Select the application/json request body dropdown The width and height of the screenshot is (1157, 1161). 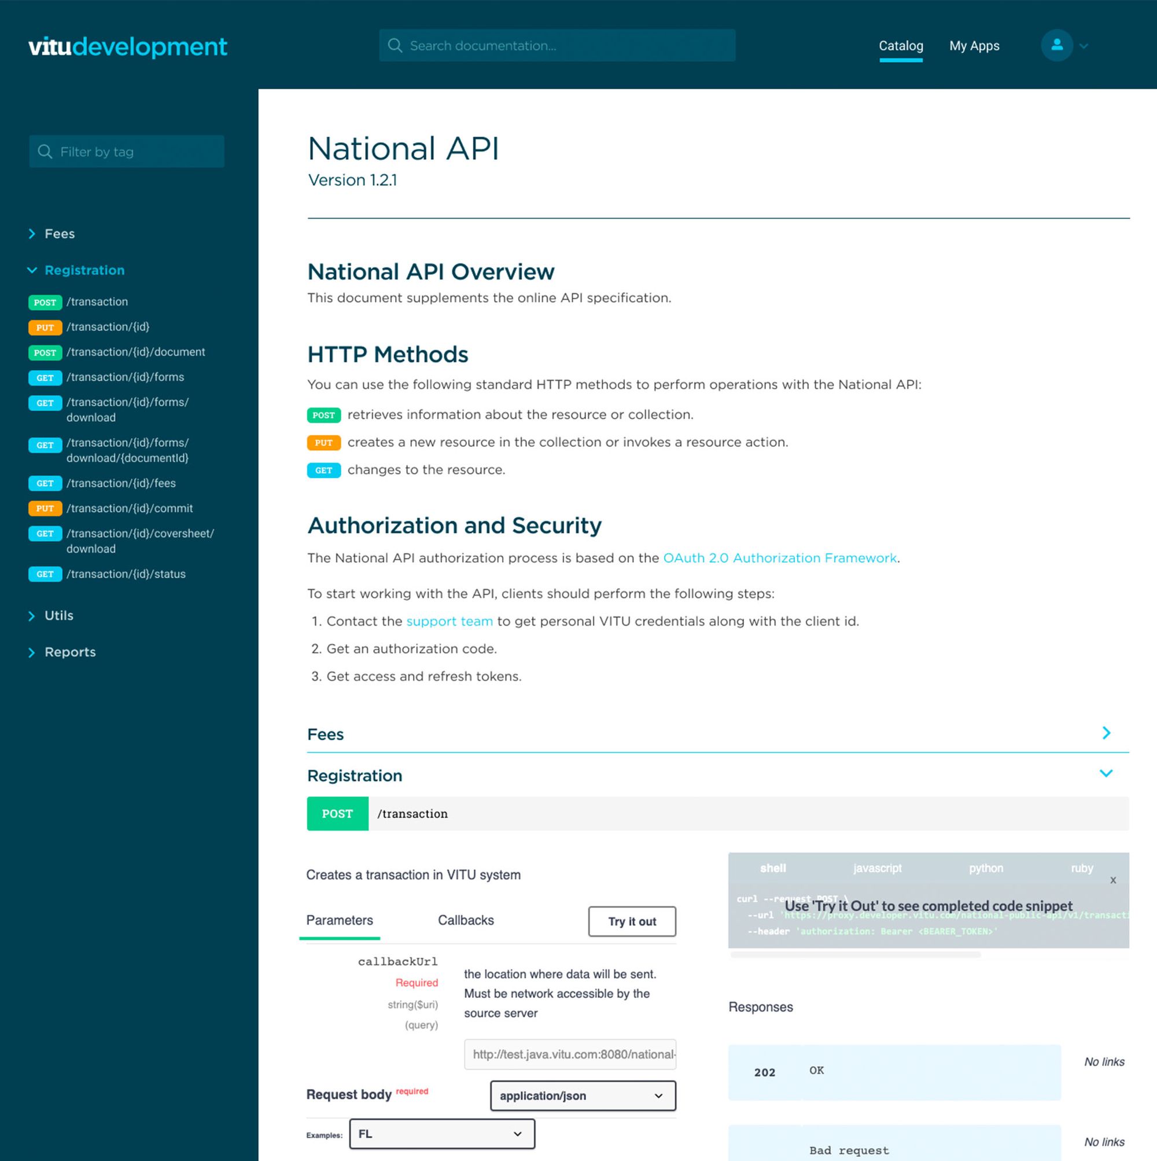pyautogui.click(x=581, y=1095)
